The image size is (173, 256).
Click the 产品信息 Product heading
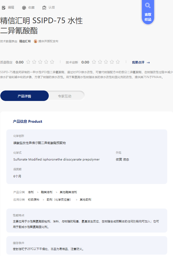tap(28, 121)
